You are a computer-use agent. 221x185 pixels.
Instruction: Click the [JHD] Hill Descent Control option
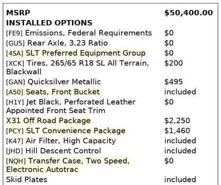[x=53, y=151]
